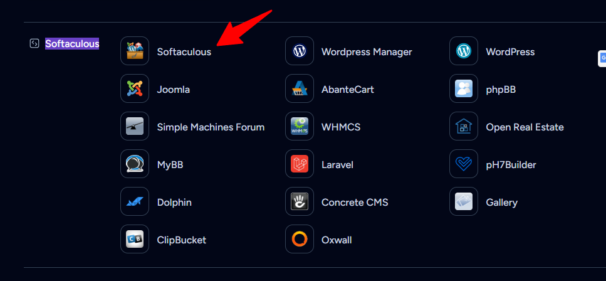The image size is (606, 281).
Task: Open the pH7Builder link
Action: pyautogui.click(x=511, y=165)
